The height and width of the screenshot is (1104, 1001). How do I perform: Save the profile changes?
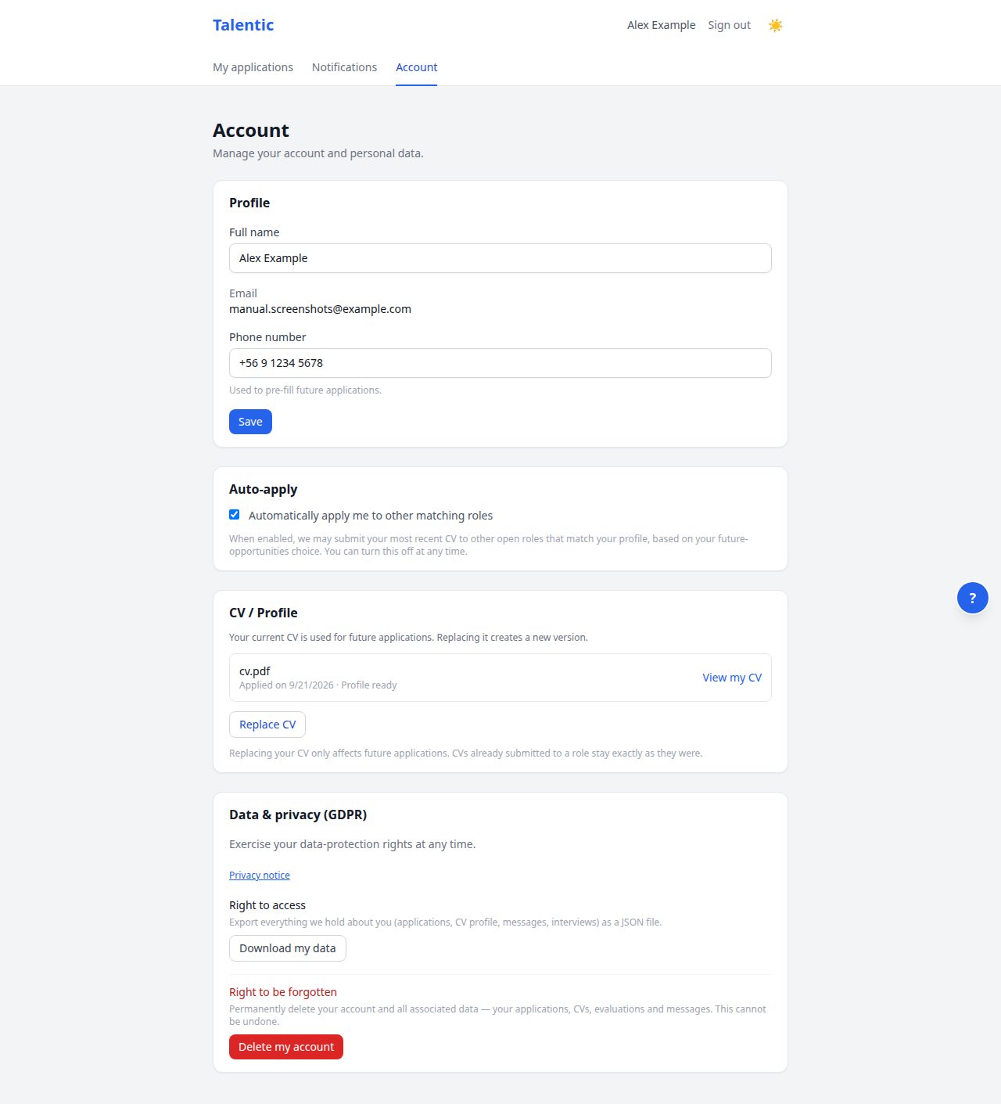point(250,422)
